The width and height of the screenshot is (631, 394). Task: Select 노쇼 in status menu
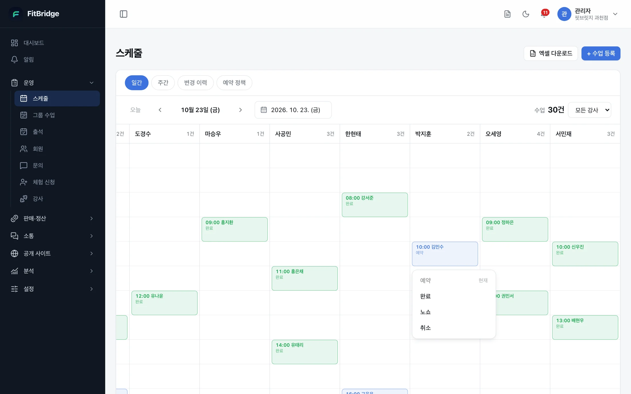[x=454, y=312]
